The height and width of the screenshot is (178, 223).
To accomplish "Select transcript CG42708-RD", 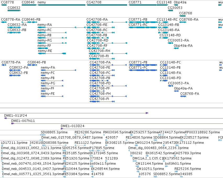I will [x=97, y=40].
